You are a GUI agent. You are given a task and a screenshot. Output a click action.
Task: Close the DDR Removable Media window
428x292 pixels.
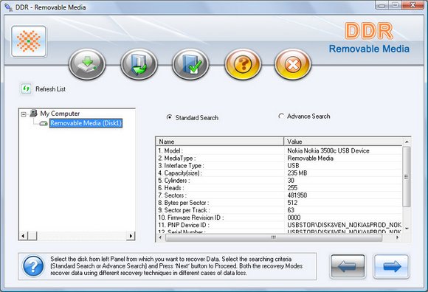point(413,5)
